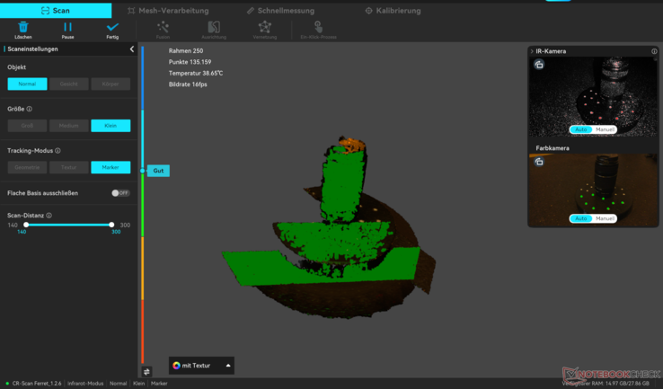This screenshot has height=389, width=663.
Task: Open the Kalibrierung tab
Action: (393, 11)
